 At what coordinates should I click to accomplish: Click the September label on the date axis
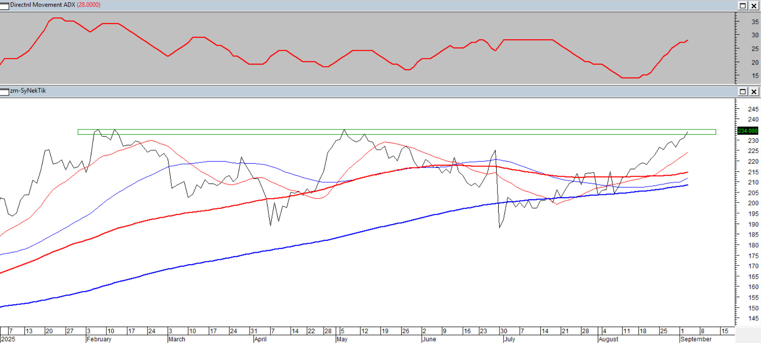(696, 339)
